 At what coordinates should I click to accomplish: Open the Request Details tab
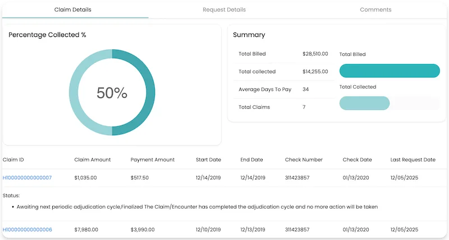pos(224,10)
